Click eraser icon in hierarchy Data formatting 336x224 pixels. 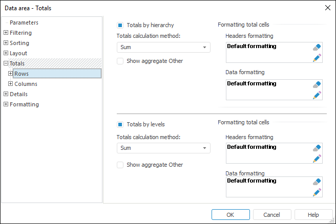click(317, 84)
